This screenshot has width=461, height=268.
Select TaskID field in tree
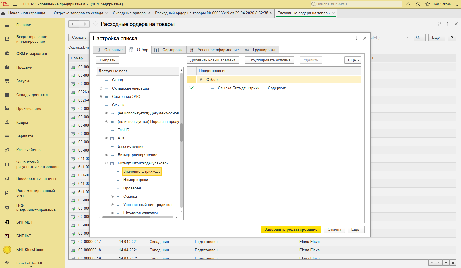click(123, 130)
